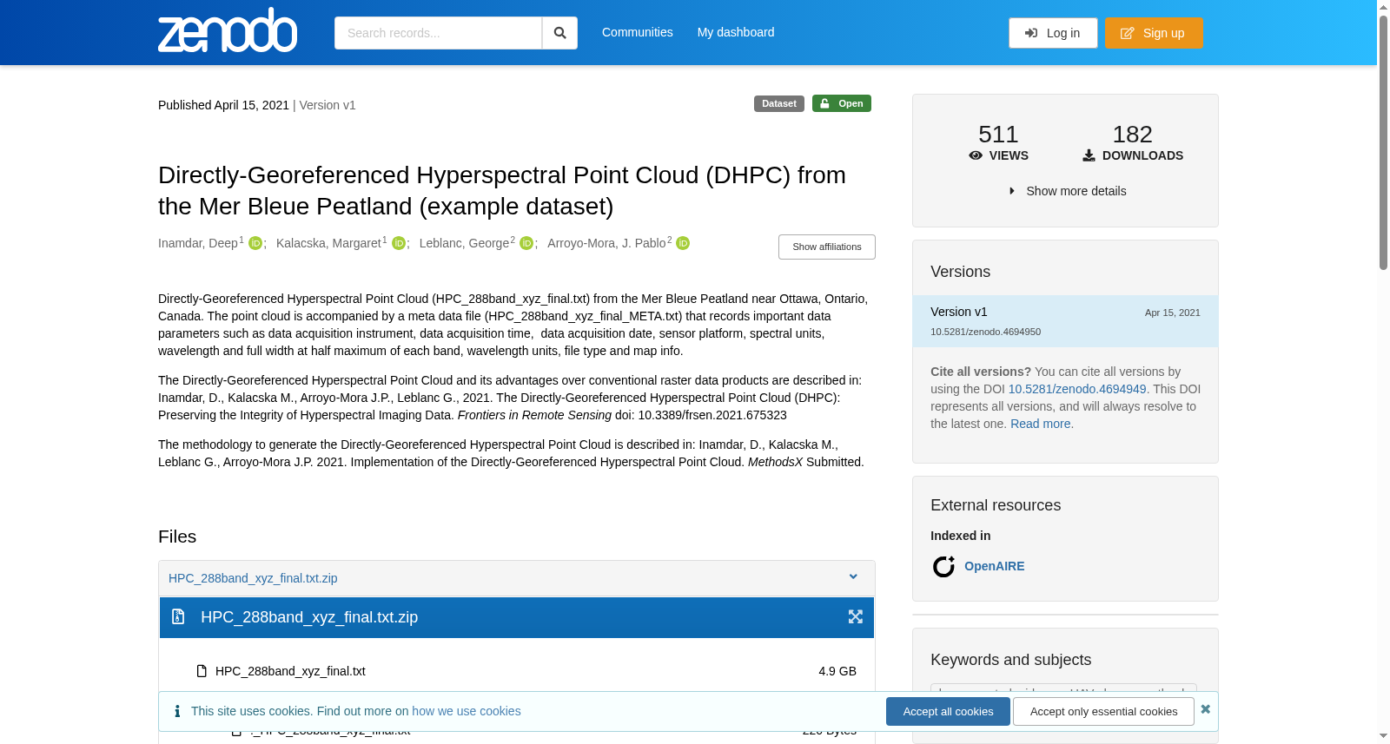Click the downloads arrow icon

click(1089, 155)
